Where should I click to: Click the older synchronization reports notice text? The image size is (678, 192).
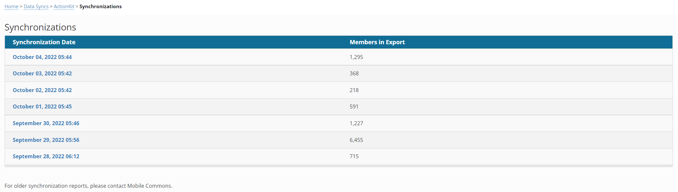(x=88, y=186)
